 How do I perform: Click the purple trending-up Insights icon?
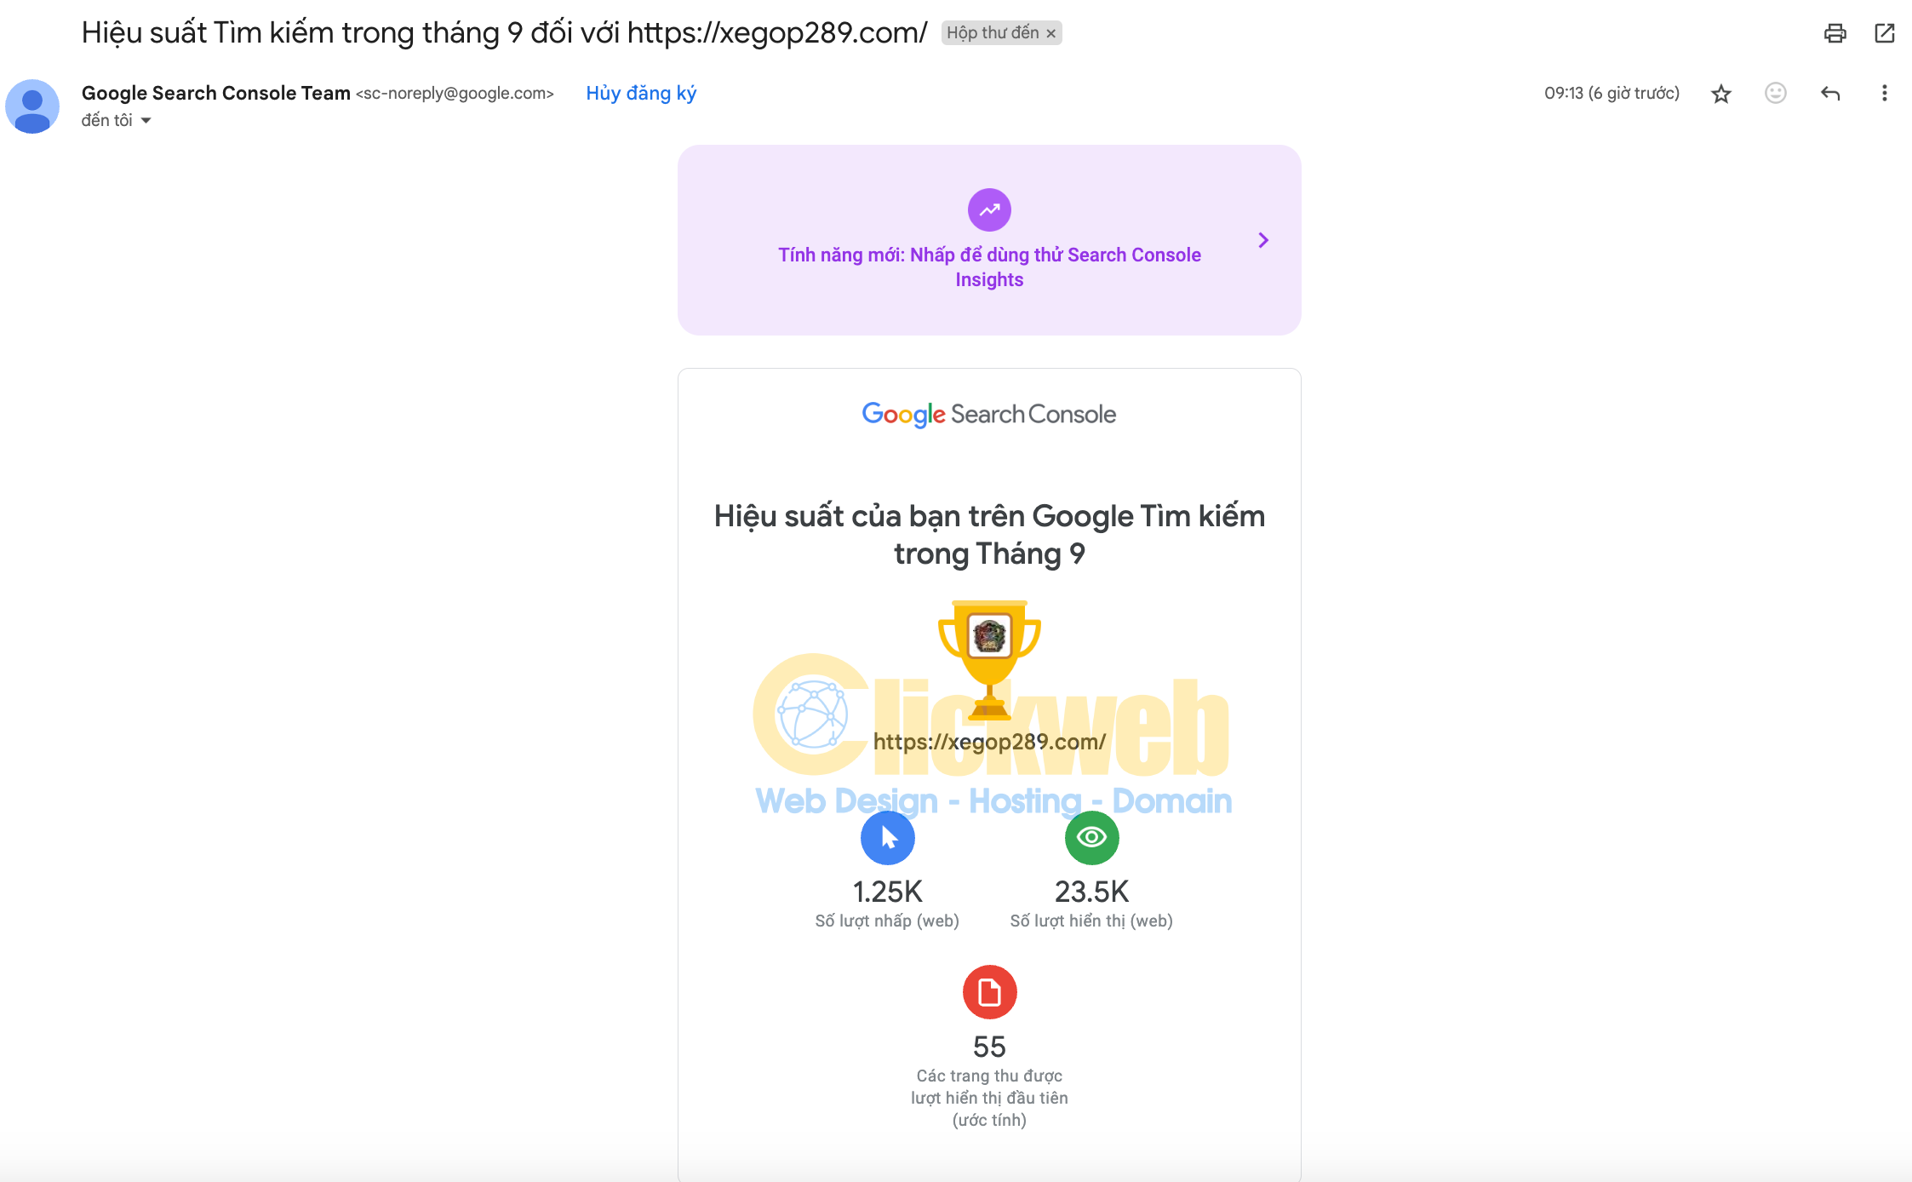(989, 209)
